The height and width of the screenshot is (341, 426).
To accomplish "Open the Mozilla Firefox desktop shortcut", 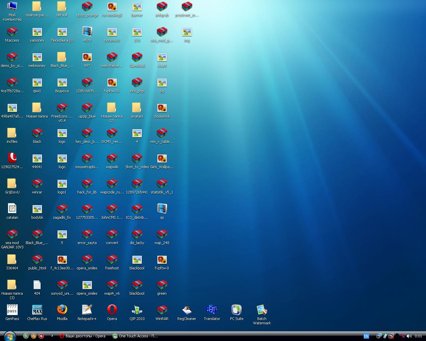I will pos(62,310).
